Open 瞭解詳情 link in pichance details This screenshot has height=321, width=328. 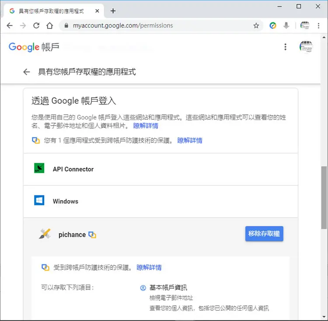point(149,268)
